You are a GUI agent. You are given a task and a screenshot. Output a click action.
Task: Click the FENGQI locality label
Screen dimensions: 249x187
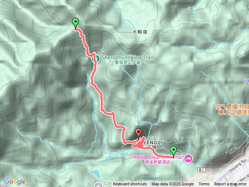(153, 143)
